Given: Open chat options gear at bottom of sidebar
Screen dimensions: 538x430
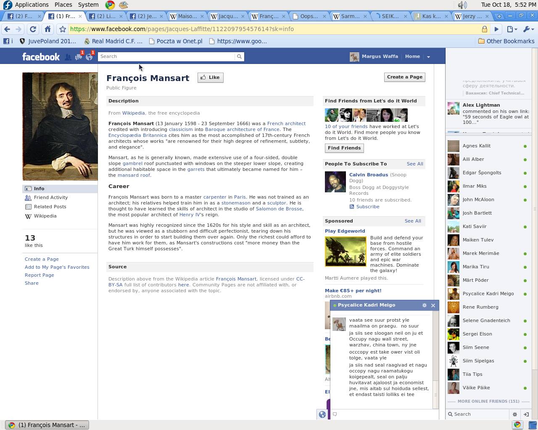Looking at the screenshot, I should pyautogui.click(x=514, y=414).
